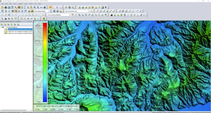This screenshot has height=113, width=211.
Task: Uncheck the third public.ika_cntr layer checkbox
Action: point(6,33)
